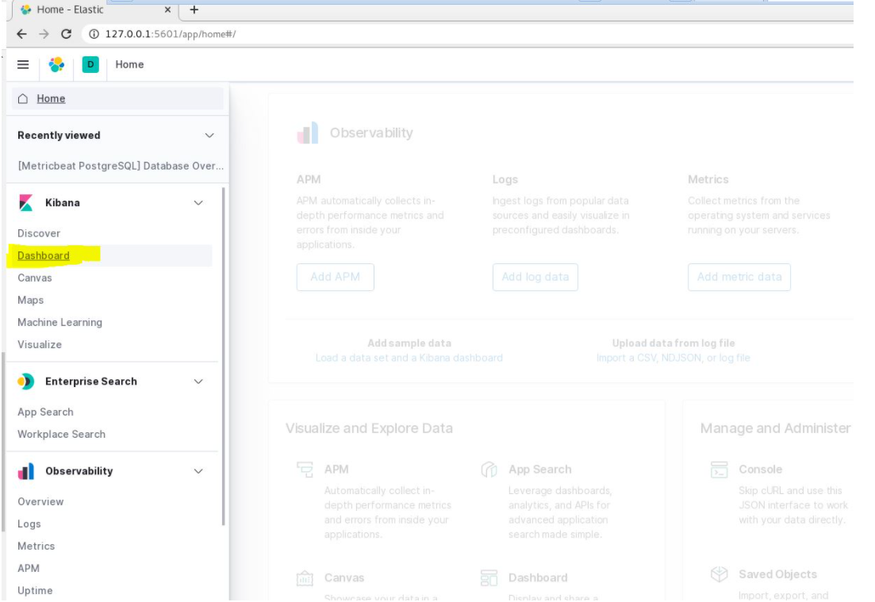875x602 pixels.
Task: Open the green D space avatar
Action: 90,65
